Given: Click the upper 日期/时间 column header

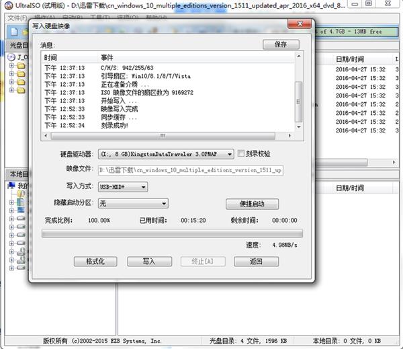Looking at the screenshot, I should click(363, 59).
